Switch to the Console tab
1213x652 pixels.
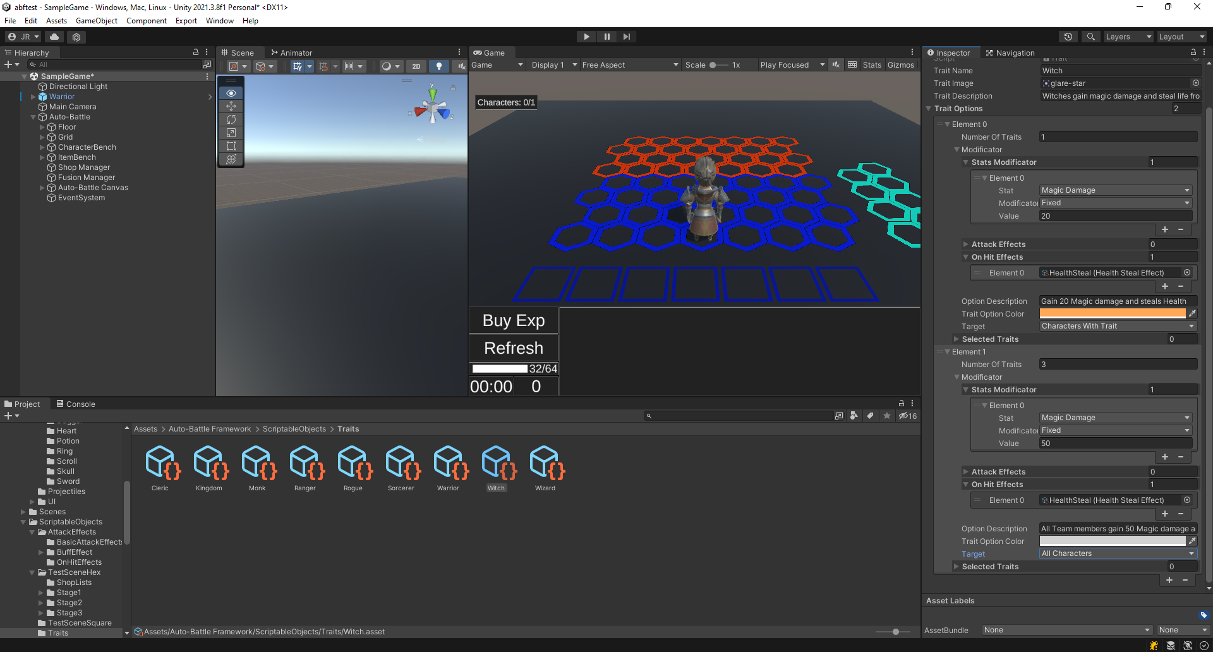pos(76,404)
